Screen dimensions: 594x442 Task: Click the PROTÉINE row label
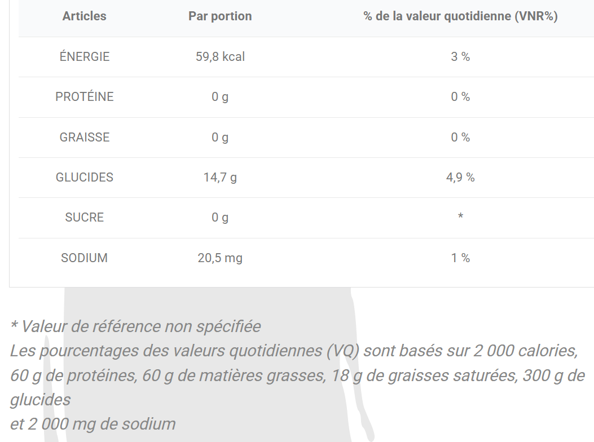(x=85, y=97)
